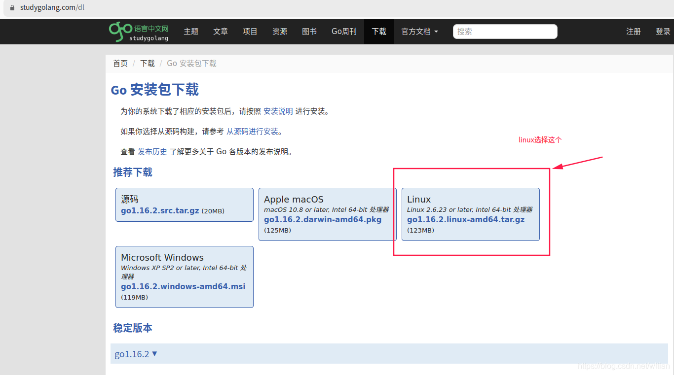Click the address bar URL studygolang.com/dl
The width and height of the screenshot is (674, 375).
point(52,8)
